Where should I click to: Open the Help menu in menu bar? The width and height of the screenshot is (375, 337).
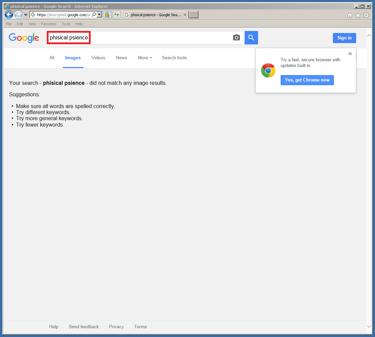79,24
